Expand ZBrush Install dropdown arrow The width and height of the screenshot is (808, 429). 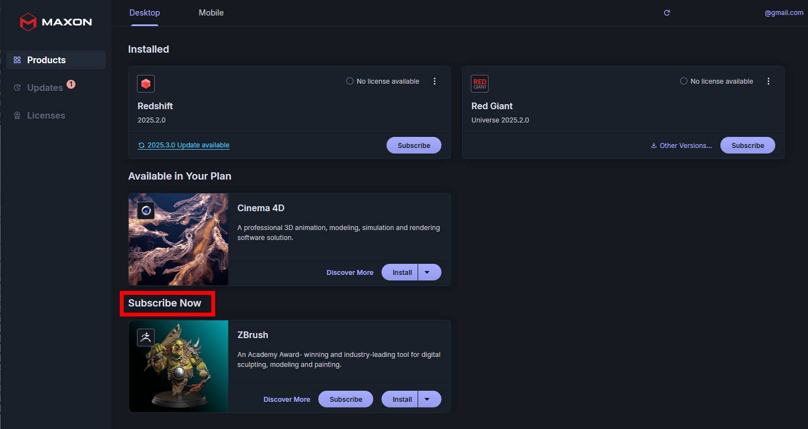pyautogui.click(x=427, y=399)
